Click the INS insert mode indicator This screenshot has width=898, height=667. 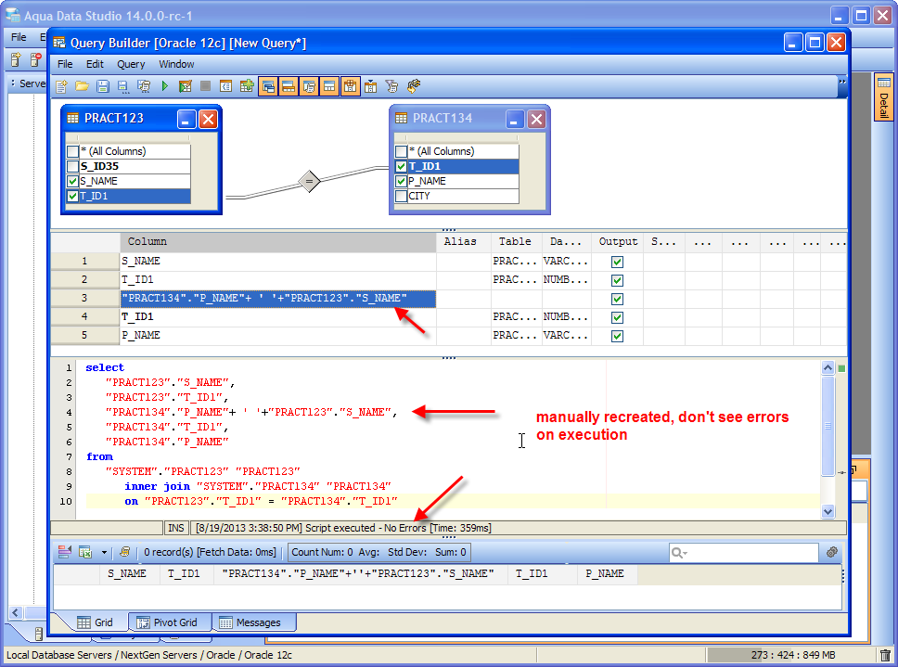pyautogui.click(x=176, y=528)
